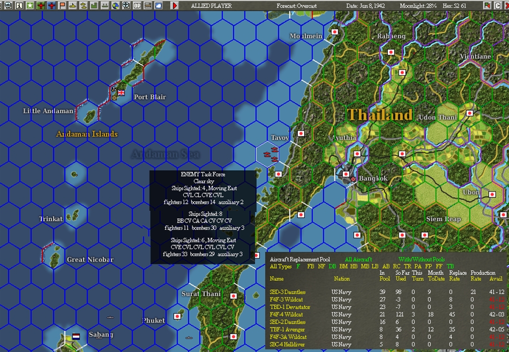Open the information screen from the 'i' icon
The height and width of the screenshot is (352, 509).
(19, 5)
